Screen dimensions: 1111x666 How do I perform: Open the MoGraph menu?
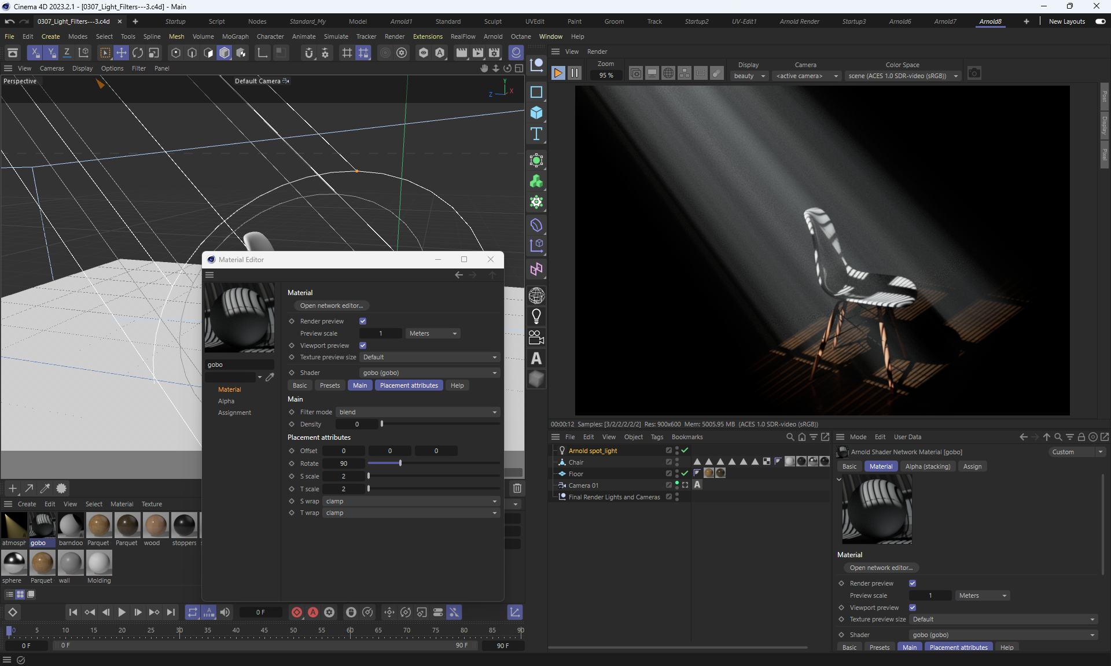(x=235, y=36)
